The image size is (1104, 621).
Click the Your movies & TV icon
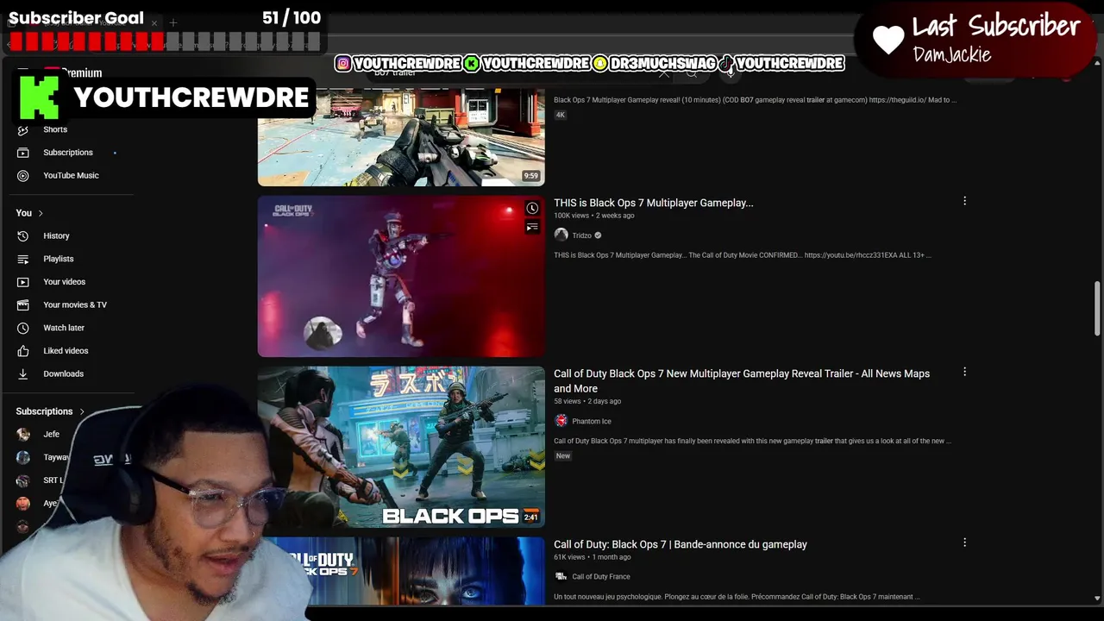click(23, 304)
